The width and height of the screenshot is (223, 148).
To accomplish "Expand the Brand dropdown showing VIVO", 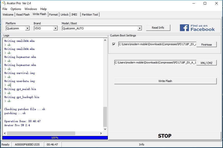I will pos(55,28).
